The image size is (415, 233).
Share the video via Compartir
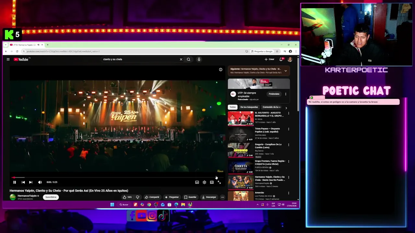pos(152,197)
